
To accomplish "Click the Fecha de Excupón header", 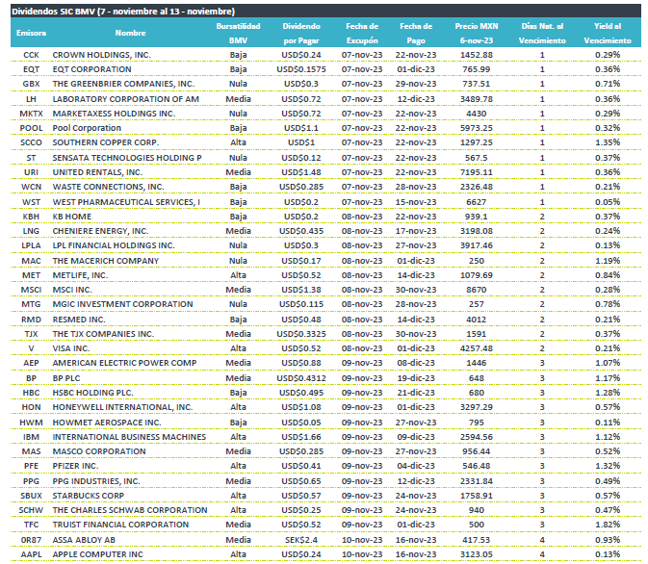I will click(362, 33).
